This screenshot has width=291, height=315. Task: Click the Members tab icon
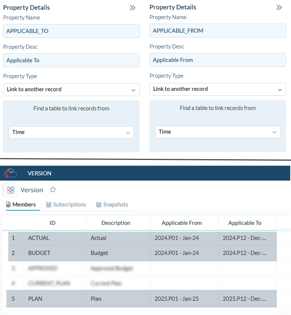[x=8, y=205]
